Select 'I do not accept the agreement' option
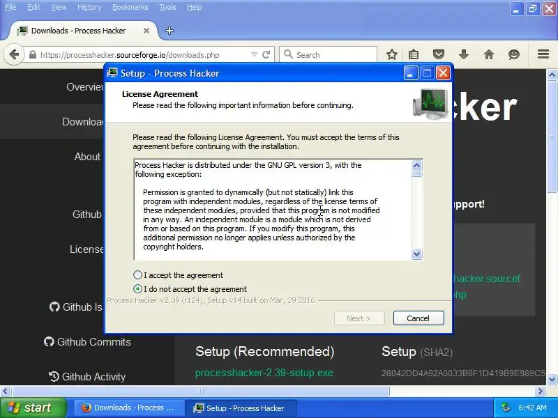The width and height of the screenshot is (558, 418). coord(137,288)
